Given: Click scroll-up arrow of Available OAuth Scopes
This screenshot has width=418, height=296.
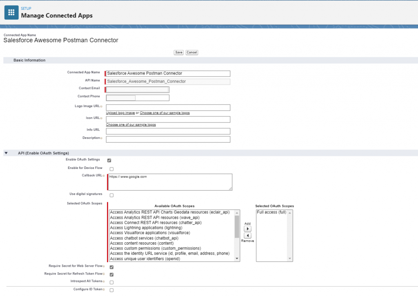Looking at the screenshot, I should click(237, 213).
